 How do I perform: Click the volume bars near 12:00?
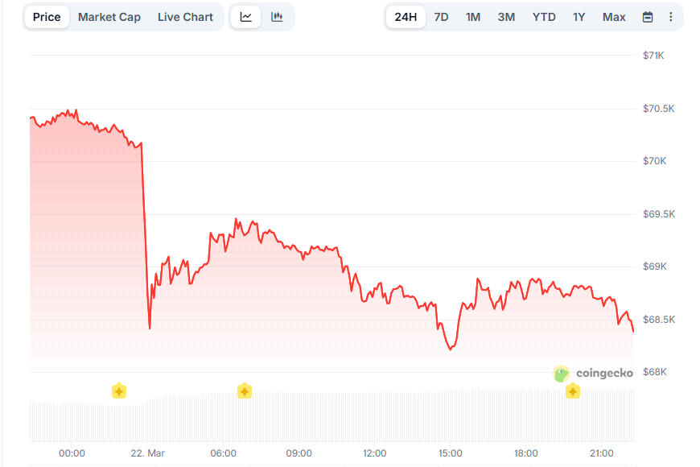(x=374, y=416)
